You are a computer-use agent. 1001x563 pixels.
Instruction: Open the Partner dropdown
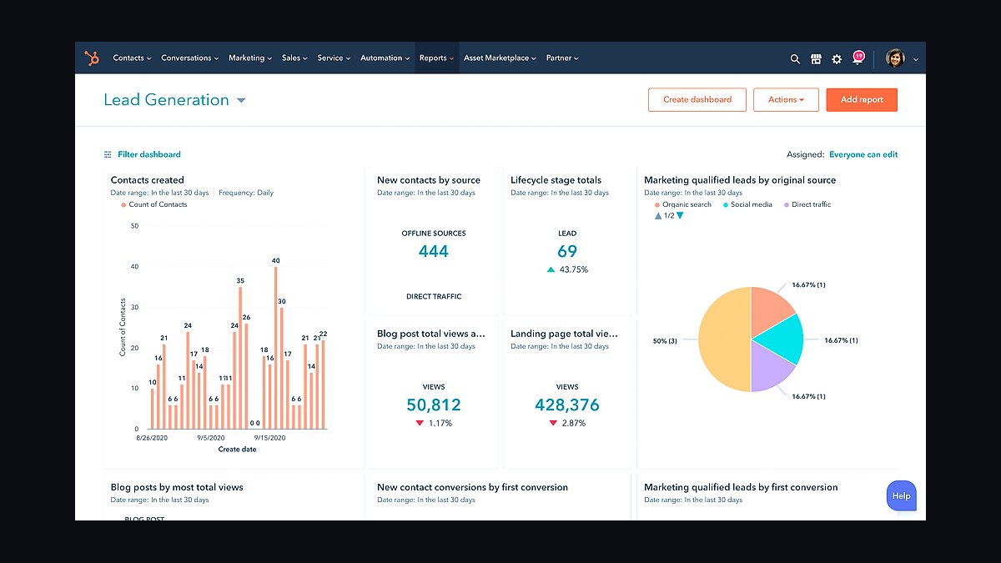[562, 58]
